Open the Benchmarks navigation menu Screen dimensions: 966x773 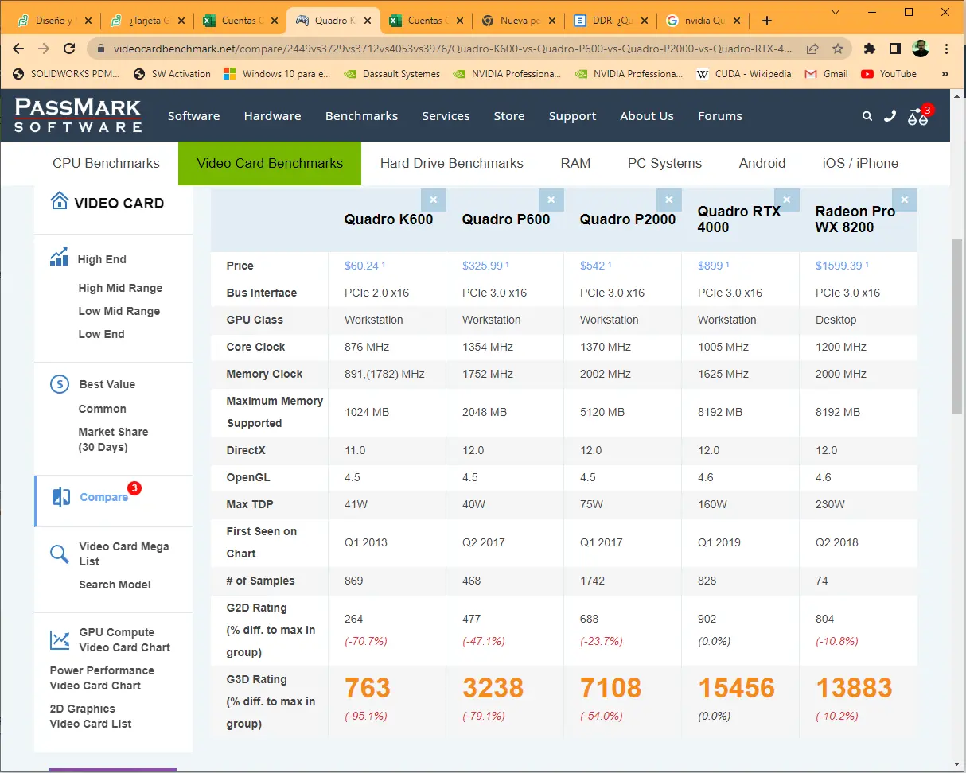click(x=361, y=116)
